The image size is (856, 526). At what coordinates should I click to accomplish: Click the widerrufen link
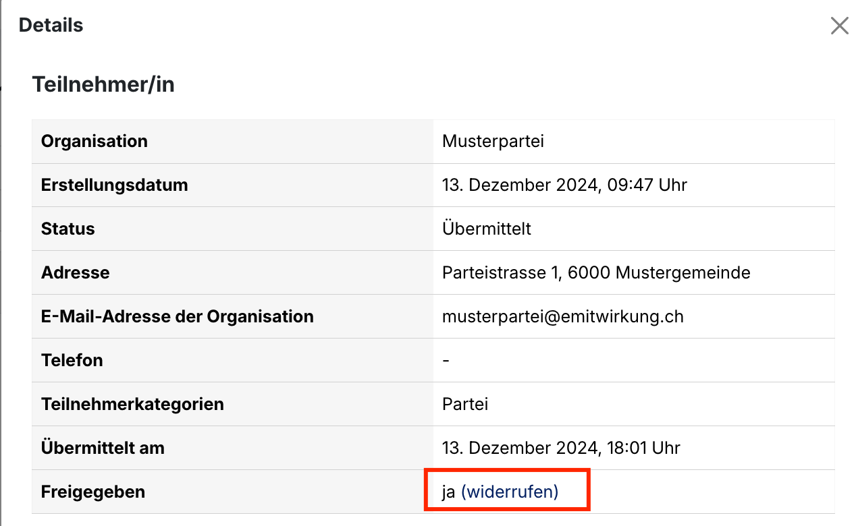(510, 492)
